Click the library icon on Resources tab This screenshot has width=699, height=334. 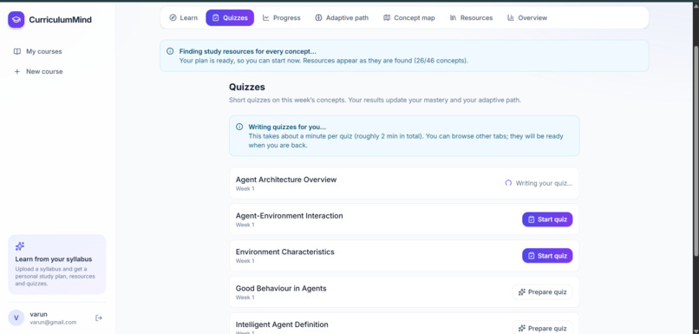pyautogui.click(x=454, y=18)
